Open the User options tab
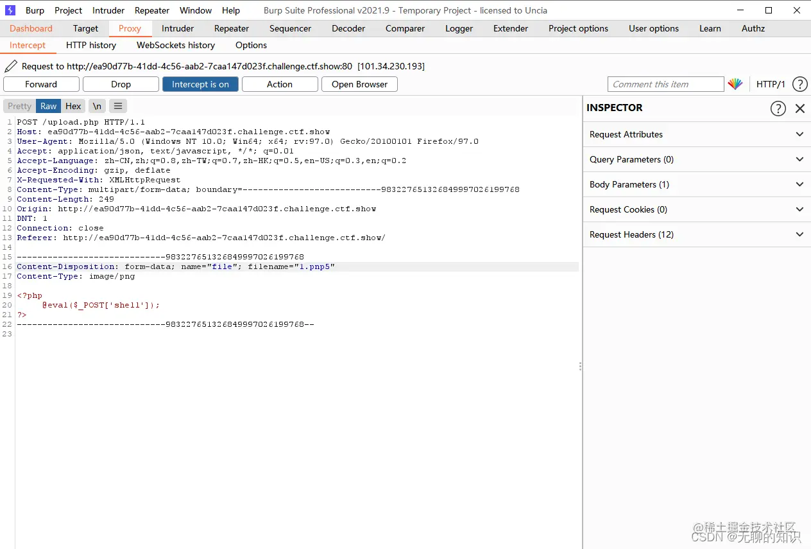The height and width of the screenshot is (549, 811). point(654,28)
